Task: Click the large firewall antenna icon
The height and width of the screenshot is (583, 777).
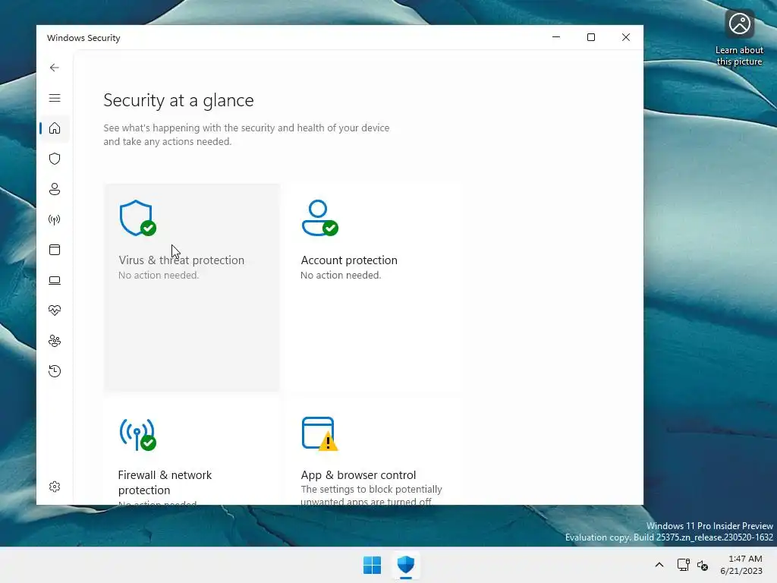Action: click(138, 435)
